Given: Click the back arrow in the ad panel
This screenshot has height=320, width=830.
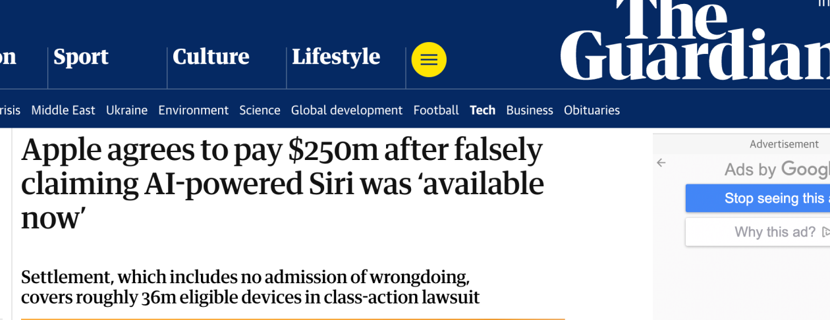Looking at the screenshot, I should (661, 163).
